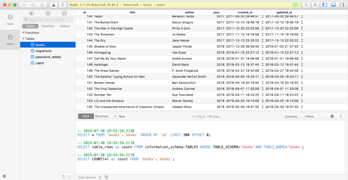Screen dimensions: 348x180
Task: Click the plus add item button in sidebar
Action: pyautogui.click(x=63, y=176)
